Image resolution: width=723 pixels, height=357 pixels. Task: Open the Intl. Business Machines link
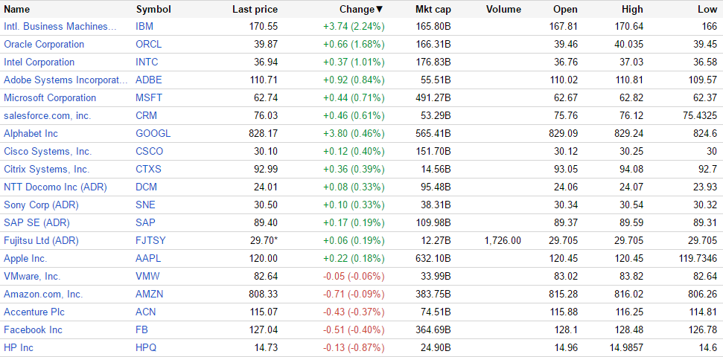pyautogui.click(x=60, y=27)
